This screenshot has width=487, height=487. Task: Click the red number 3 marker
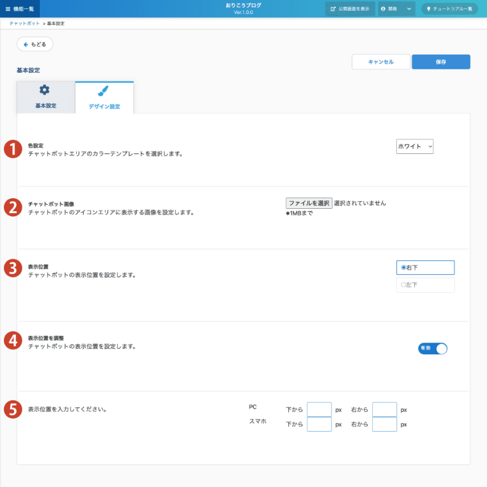(x=12, y=268)
